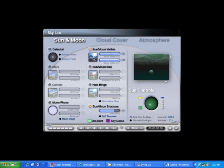The image size is (224, 168).
Task: Remove a keyframe with minus button
Action: click(x=141, y=128)
